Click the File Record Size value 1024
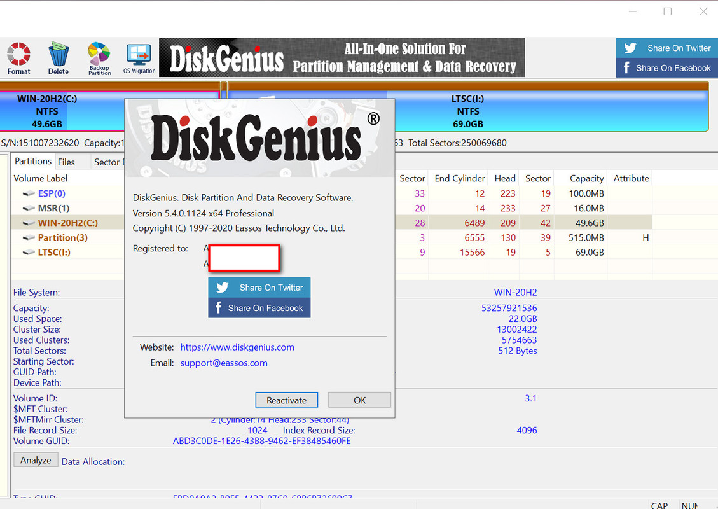The height and width of the screenshot is (509, 718). [258, 430]
